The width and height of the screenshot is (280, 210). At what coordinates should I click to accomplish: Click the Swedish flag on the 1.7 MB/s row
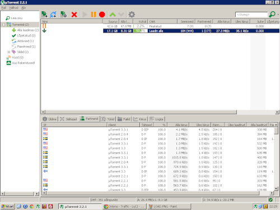[45, 138]
